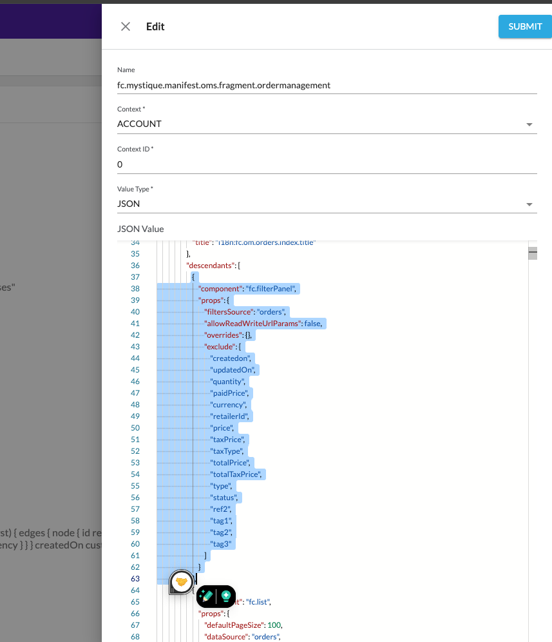552x642 pixels.
Task: Click line number 63 in gutter
Action: [x=135, y=579]
